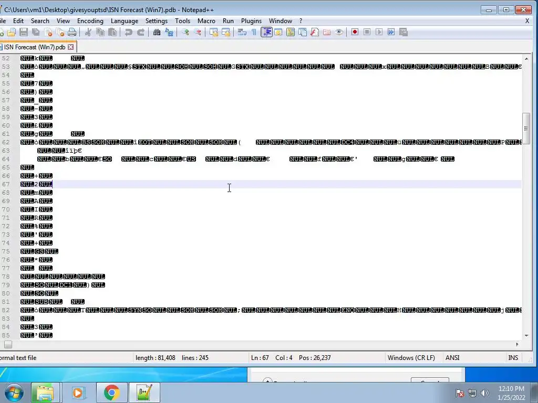Click the ANSI encoding in the status bar
This screenshot has height=403, width=538.
click(452, 358)
